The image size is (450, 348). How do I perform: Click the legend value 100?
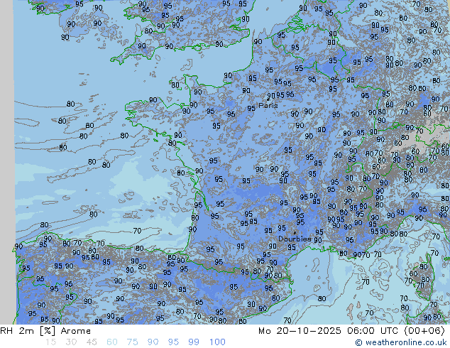click(x=217, y=342)
